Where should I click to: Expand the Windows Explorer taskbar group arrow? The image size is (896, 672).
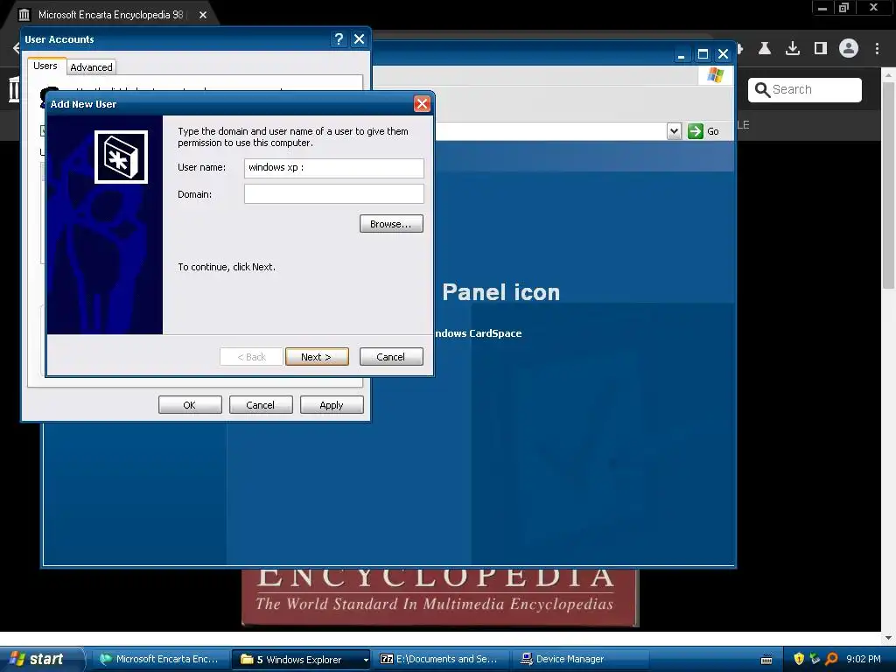tap(366, 660)
